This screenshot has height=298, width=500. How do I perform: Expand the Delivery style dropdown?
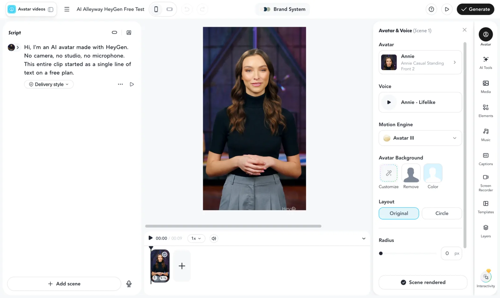(49, 84)
